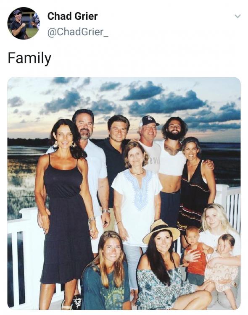Click the straw hat in the photo
The width and height of the screenshot is (248, 315).
161,231
